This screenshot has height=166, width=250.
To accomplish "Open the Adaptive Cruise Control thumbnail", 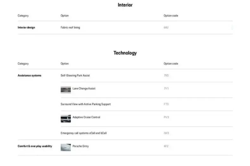I will click(66, 118).
